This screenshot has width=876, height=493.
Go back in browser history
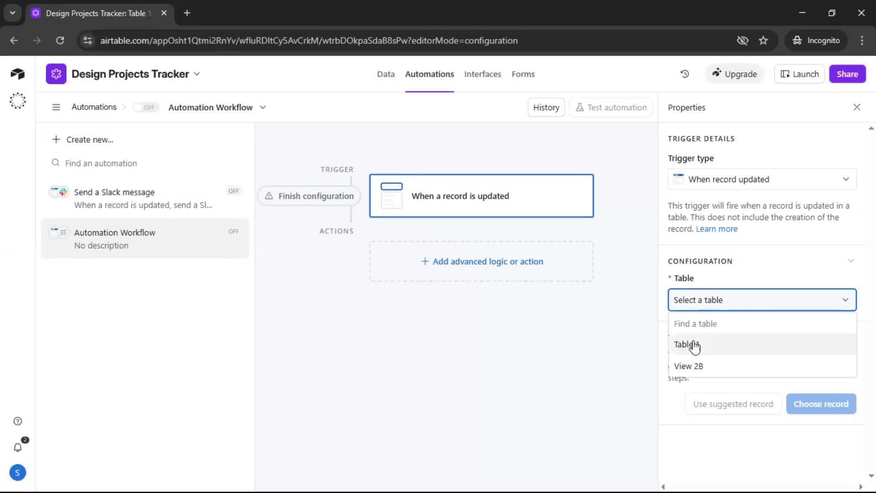tap(14, 41)
